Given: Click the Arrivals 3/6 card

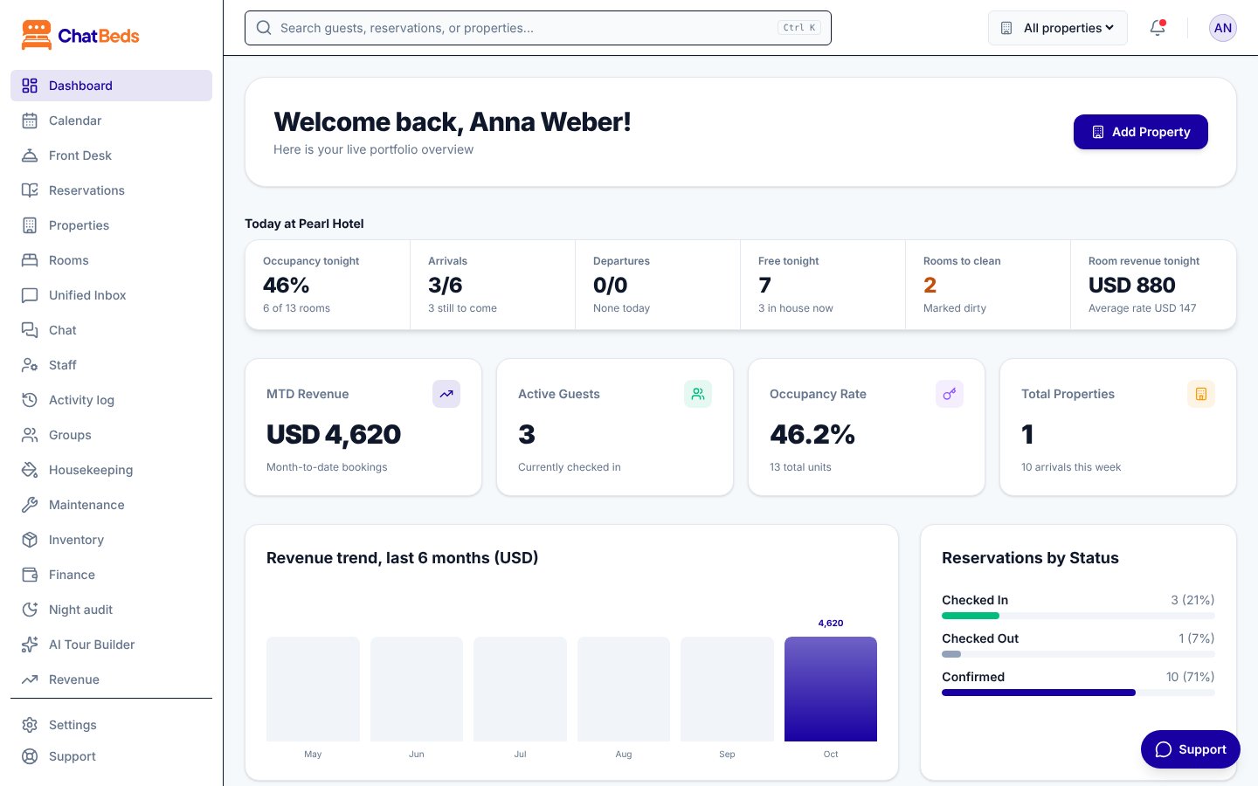Looking at the screenshot, I should 493,285.
